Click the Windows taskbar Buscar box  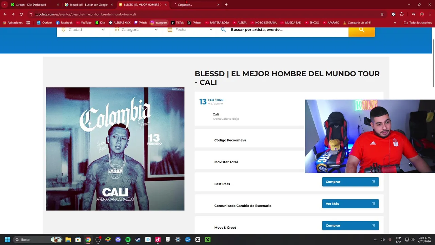pos(38,240)
